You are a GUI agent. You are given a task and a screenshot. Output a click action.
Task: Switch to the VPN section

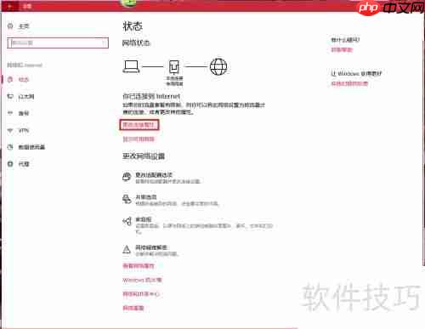19,130
